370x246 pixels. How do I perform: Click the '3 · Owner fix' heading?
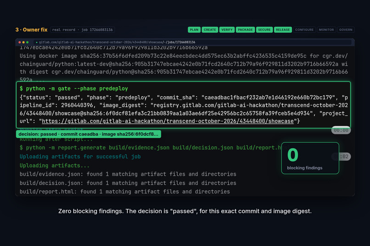tap(31, 30)
